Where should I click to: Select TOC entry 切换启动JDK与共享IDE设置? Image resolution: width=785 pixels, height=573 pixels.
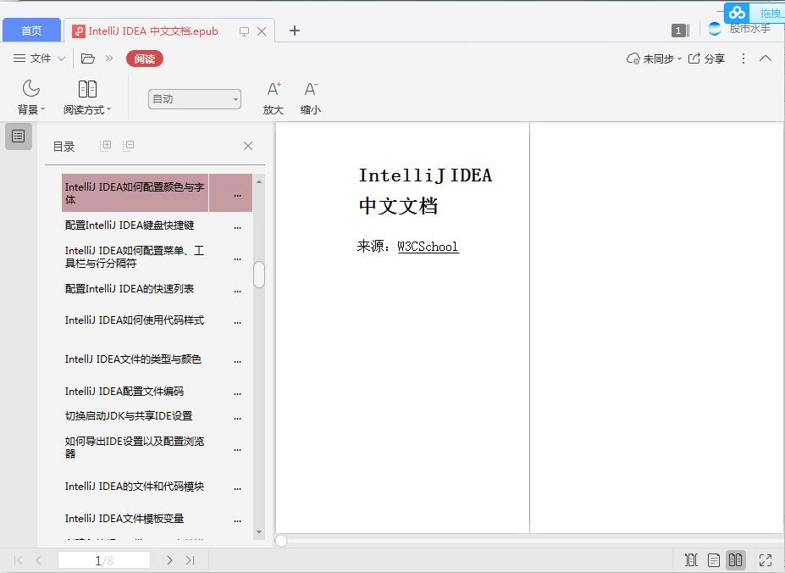pyautogui.click(x=129, y=415)
